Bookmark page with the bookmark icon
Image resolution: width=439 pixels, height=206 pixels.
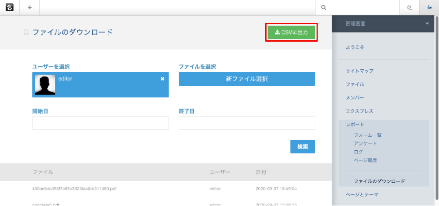(x=26, y=32)
